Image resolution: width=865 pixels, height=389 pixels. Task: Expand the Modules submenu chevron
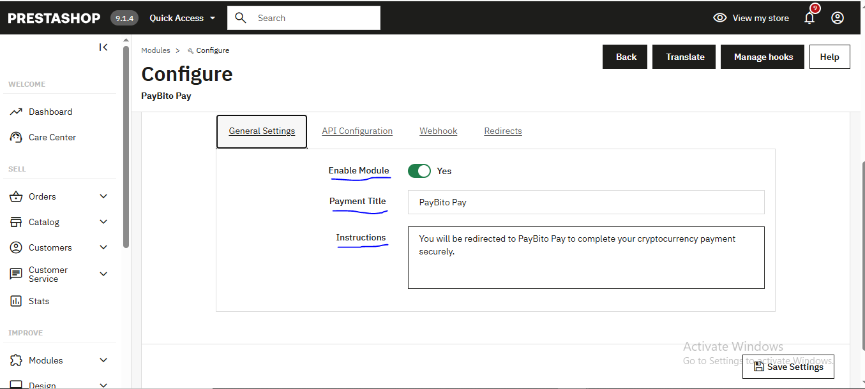click(104, 360)
